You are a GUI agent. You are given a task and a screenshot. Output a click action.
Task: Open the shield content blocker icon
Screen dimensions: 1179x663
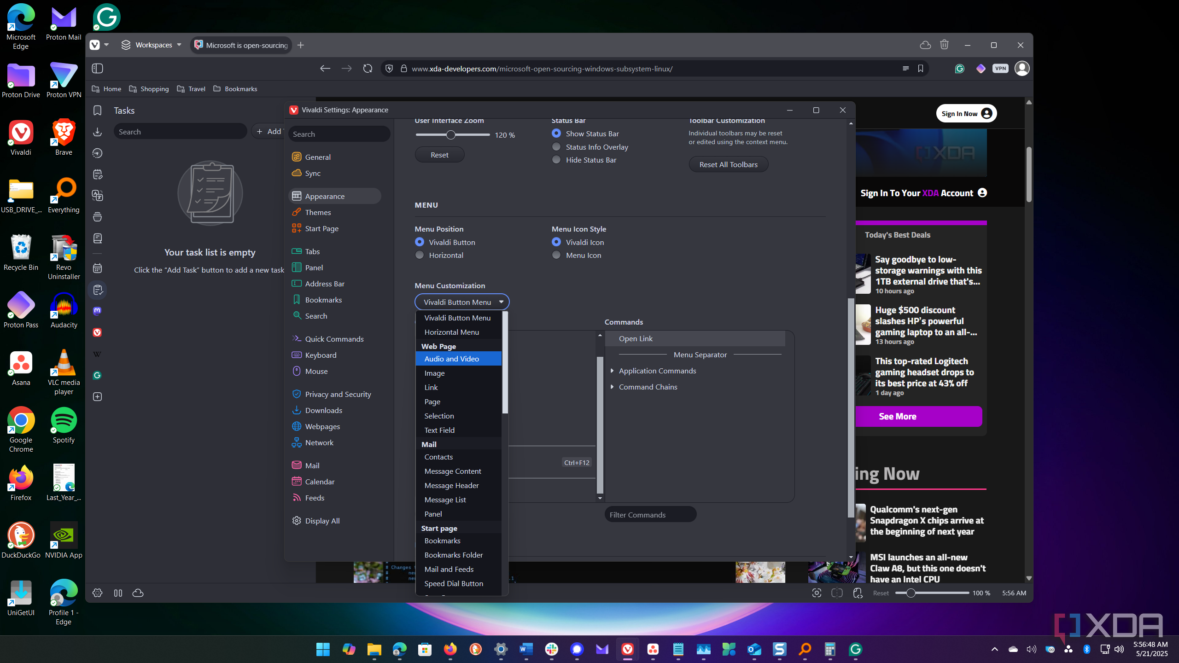point(389,69)
